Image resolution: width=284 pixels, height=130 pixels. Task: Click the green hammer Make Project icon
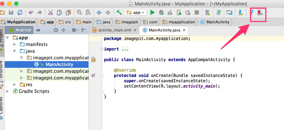(119, 12)
